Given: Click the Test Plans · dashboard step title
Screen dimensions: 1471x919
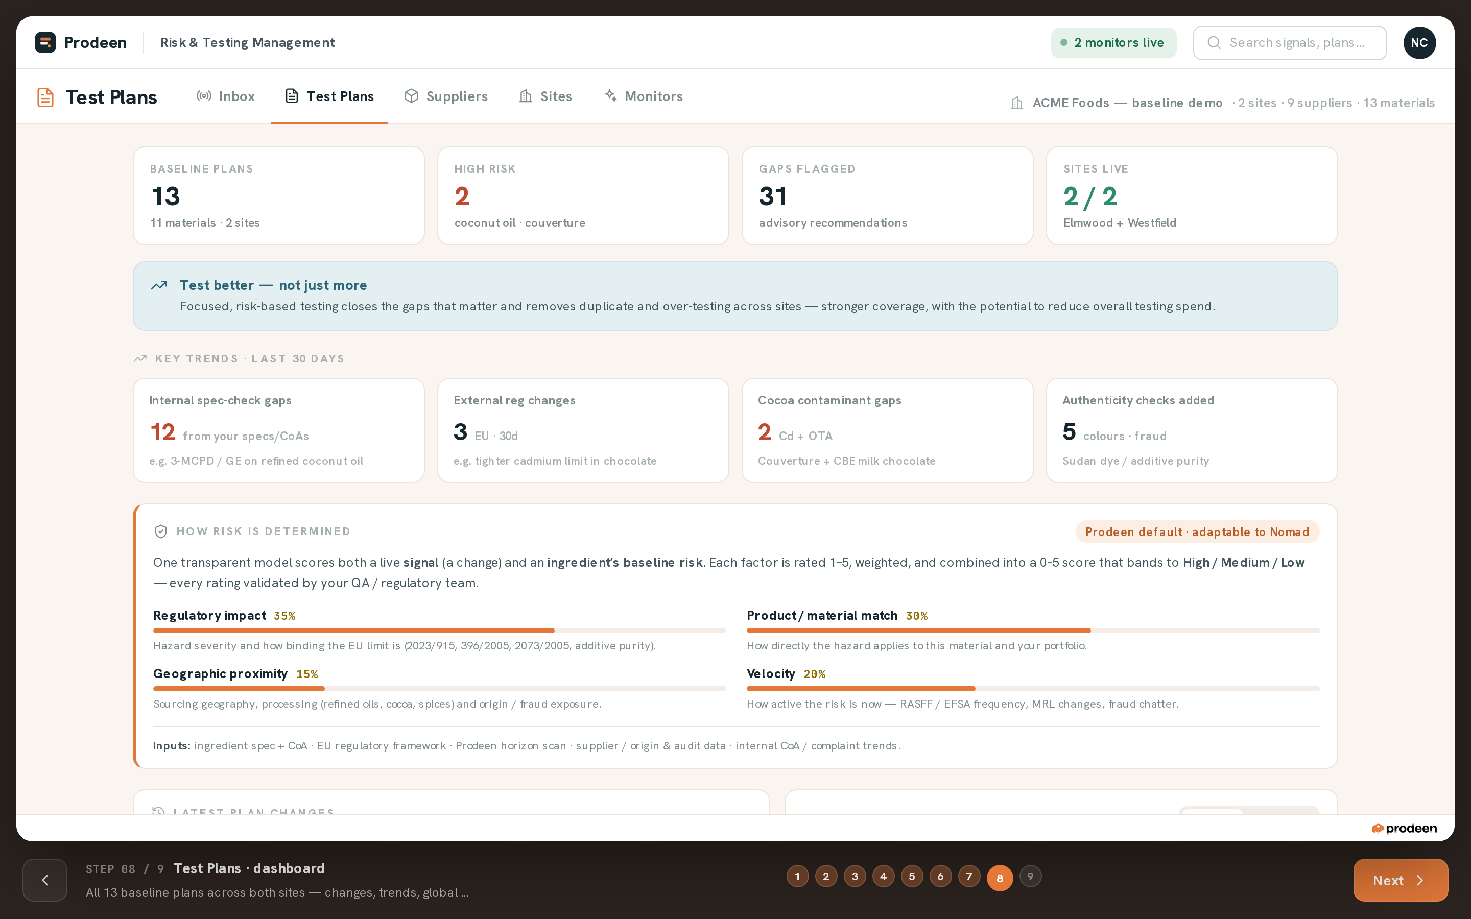Looking at the screenshot, I should [x=249, y=868].
